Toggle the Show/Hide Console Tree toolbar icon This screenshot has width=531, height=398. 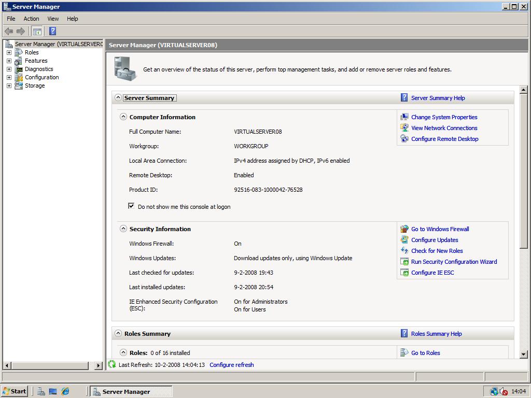(37, 32)
